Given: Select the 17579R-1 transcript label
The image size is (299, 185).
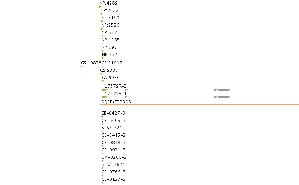Looking at the screenshot, I should (x=116, y=94).
